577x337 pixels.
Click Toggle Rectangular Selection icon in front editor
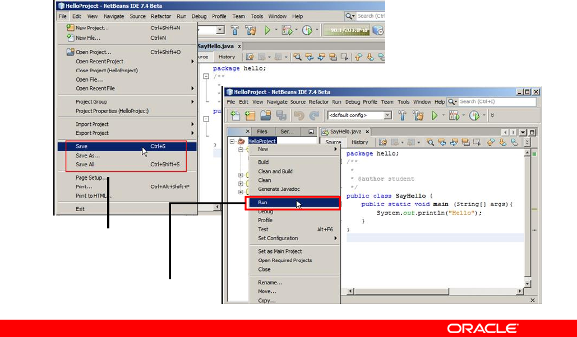pyautogui.click(x=477, y=142)
